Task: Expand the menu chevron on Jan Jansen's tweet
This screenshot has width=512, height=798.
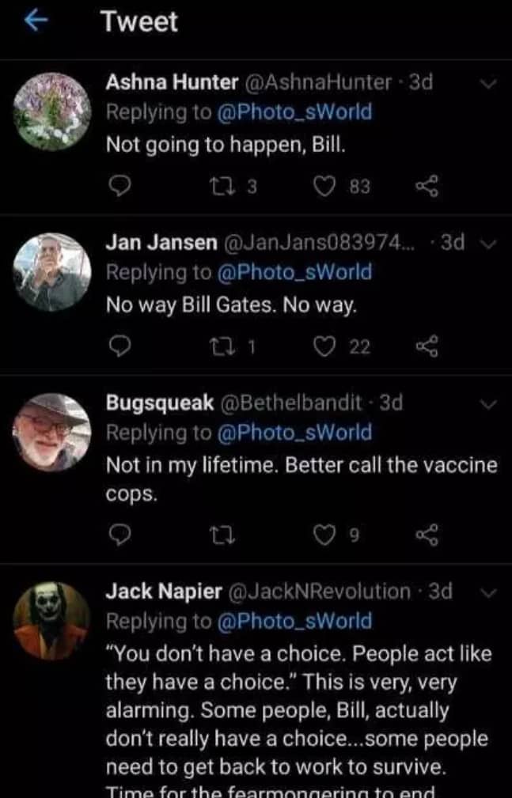Action: (488, 243)
